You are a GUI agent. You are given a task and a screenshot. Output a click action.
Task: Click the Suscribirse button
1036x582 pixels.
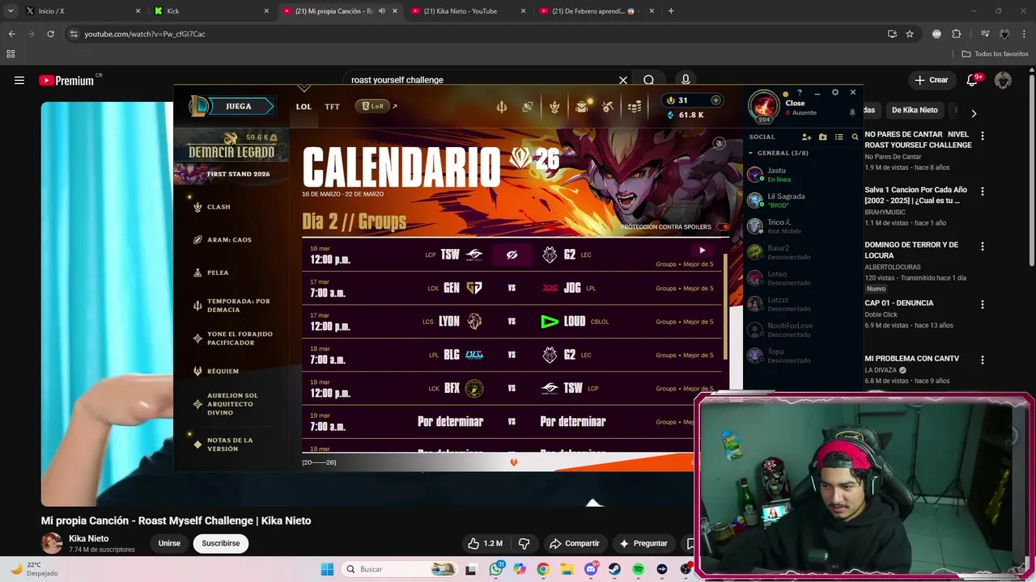[x=221, y=543]
